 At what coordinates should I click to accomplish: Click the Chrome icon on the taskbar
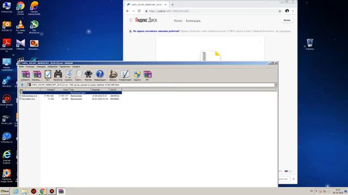point(42,191)
